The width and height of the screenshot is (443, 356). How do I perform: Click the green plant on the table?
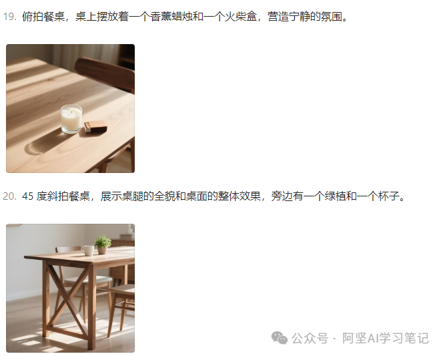click(103, 244)
